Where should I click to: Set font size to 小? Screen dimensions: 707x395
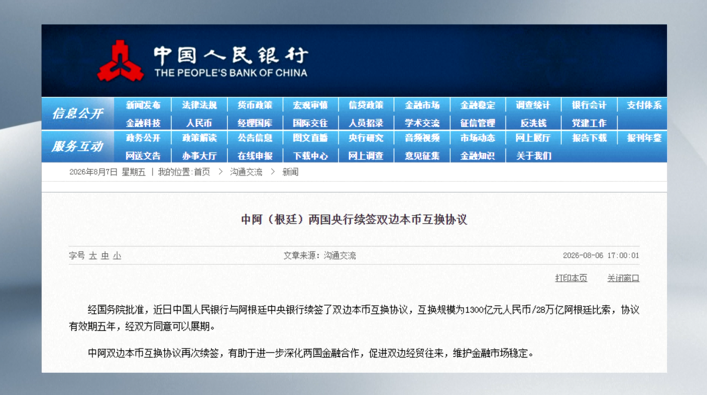pyautogui.click(x=117, y=256)
